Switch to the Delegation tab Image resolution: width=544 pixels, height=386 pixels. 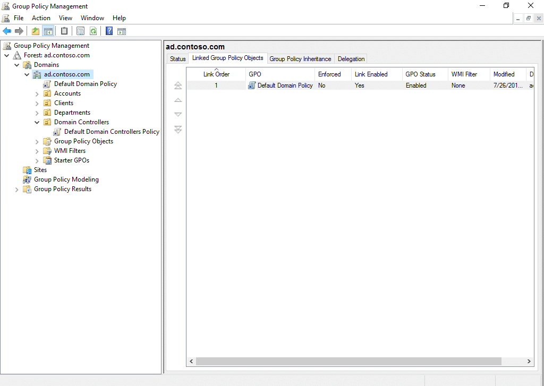(351, 58)
